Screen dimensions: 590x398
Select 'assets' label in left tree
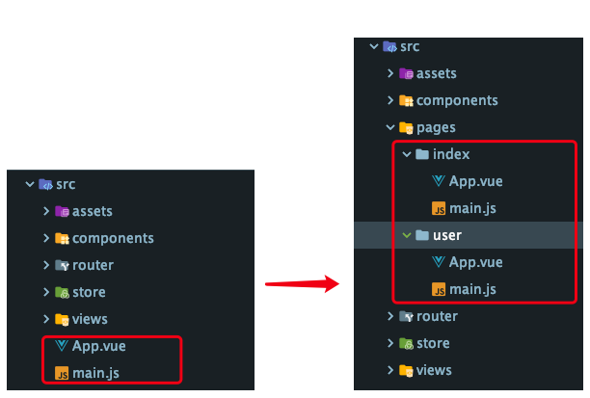(x=93, y=211)
